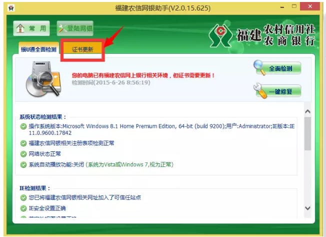Click green check beside 操作系统版本

coord(23,126)
